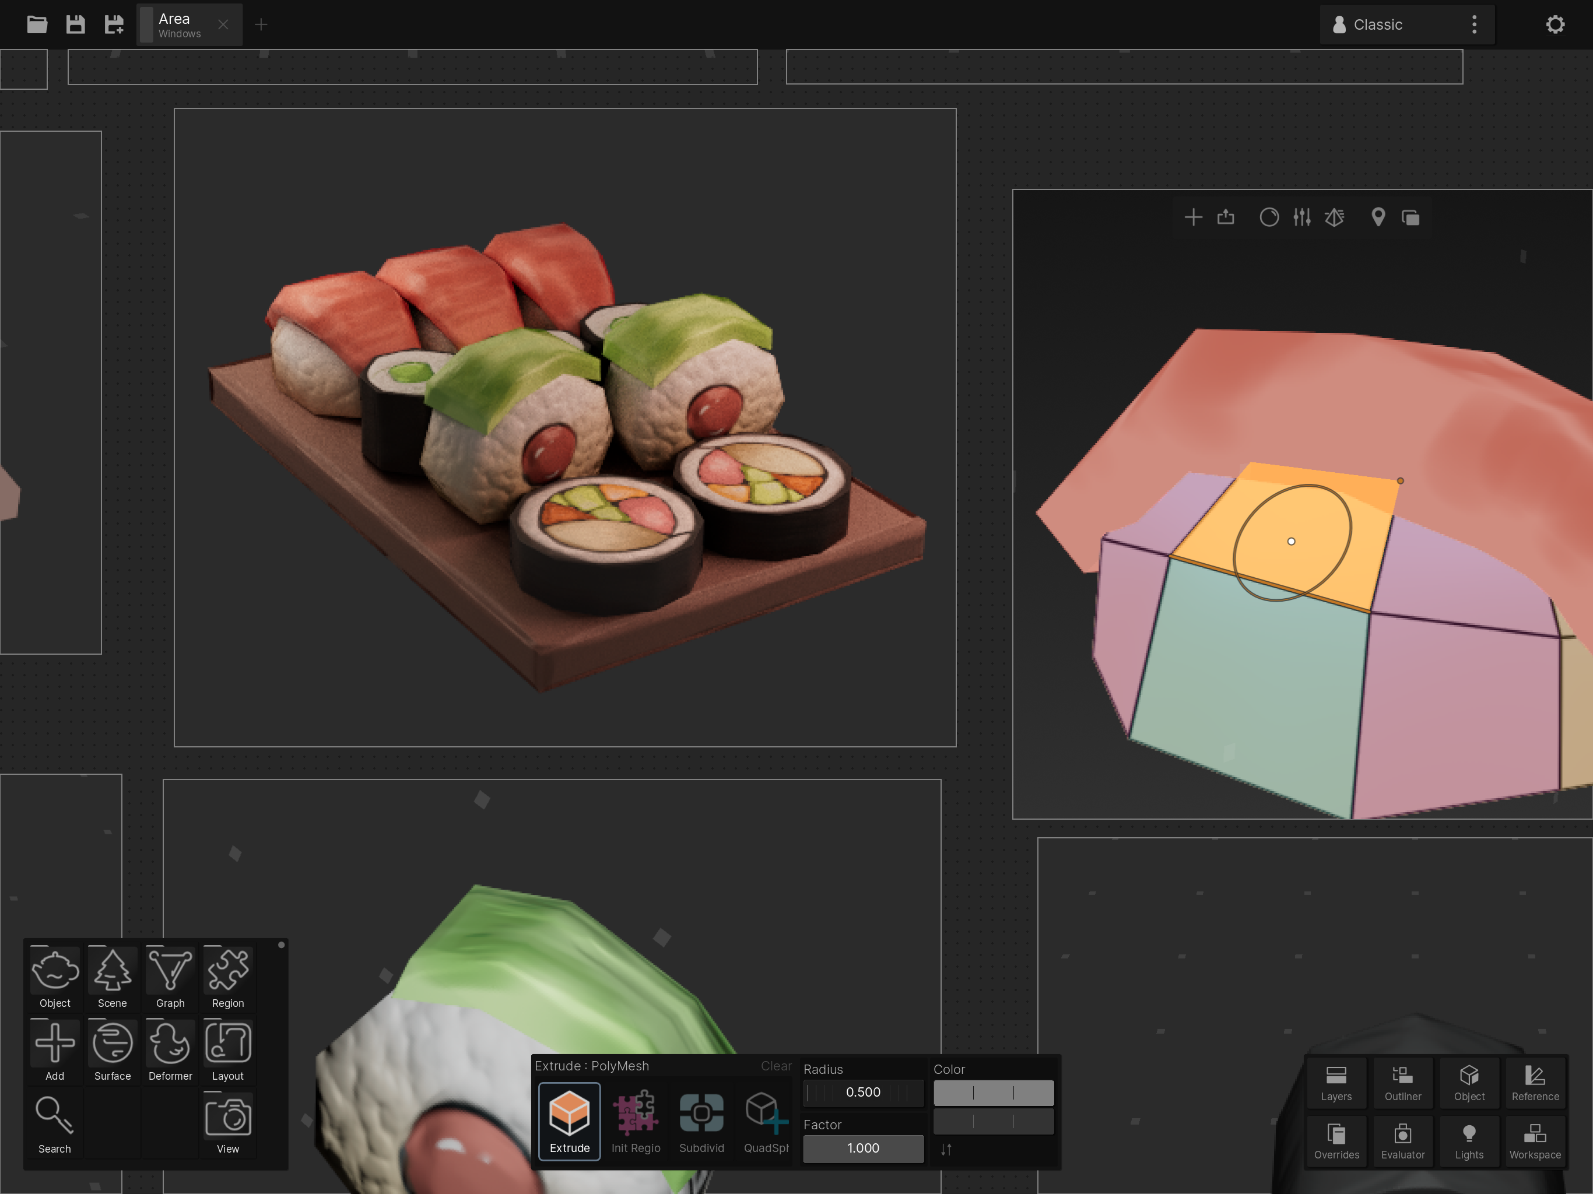Open the Layers panel
Screen dimensions: 1593x1194
[1336, 1083]
